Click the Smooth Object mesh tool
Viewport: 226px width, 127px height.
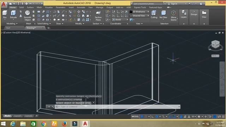tap(28, 16)
